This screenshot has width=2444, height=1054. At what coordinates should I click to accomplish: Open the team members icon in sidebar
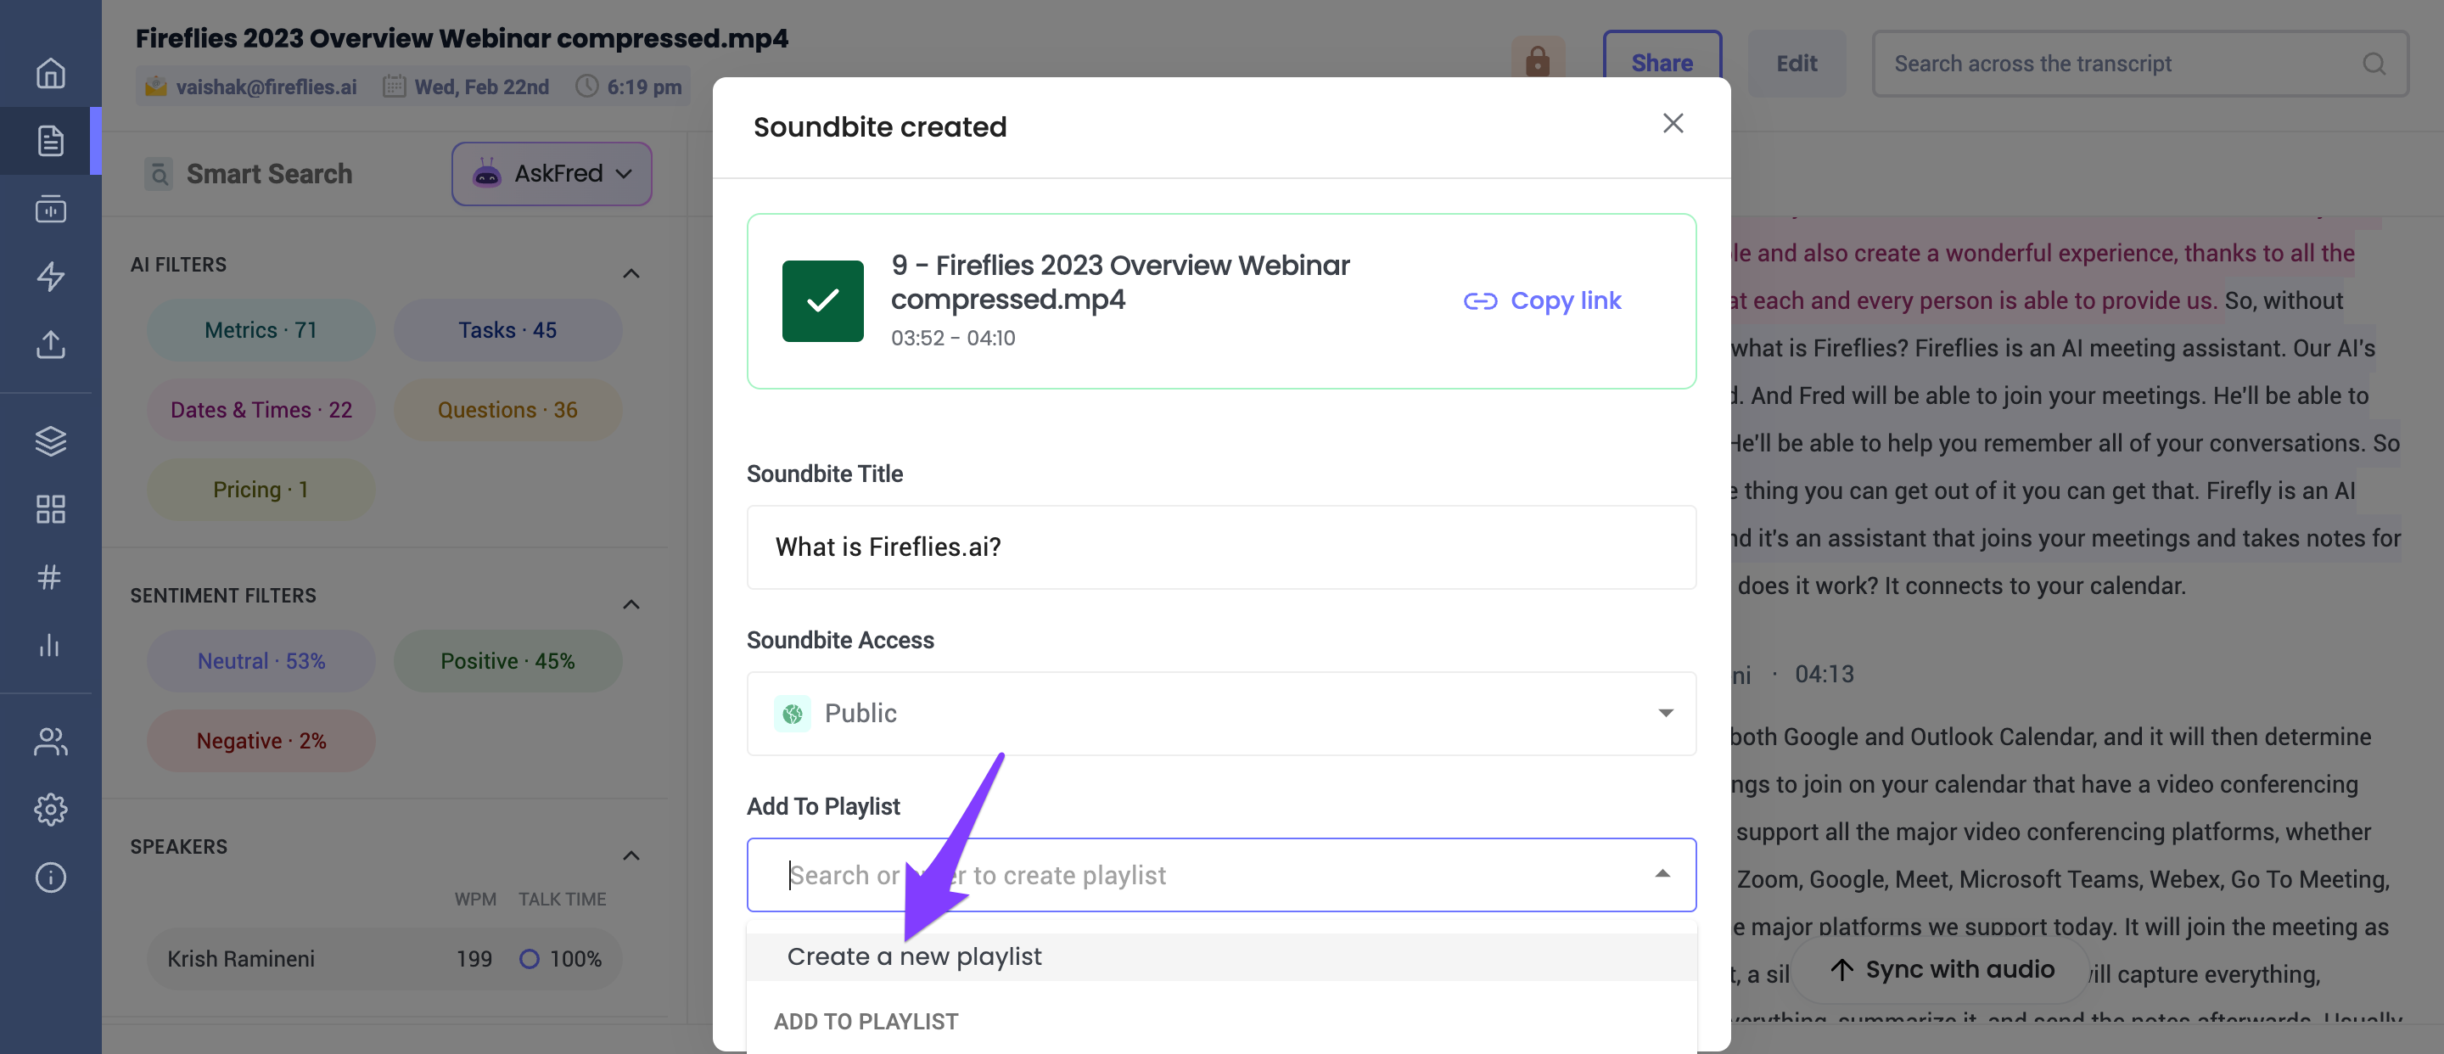point(50,742)
